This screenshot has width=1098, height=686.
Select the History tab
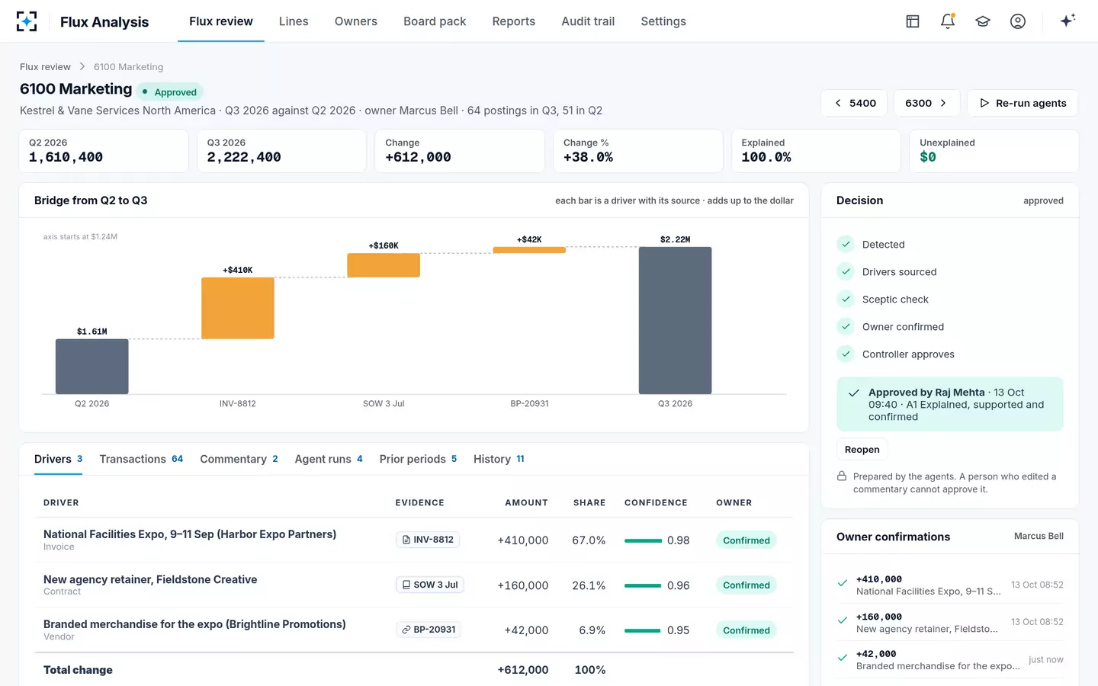(499, 459)
